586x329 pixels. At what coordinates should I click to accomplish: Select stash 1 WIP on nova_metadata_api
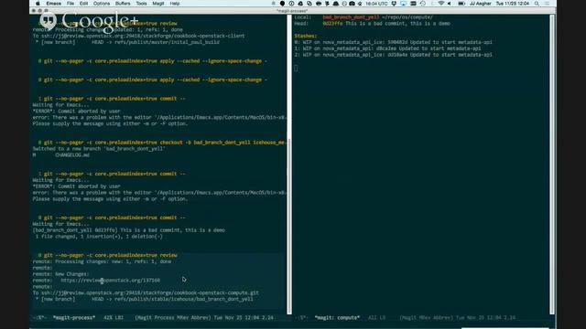tap(387, 48)
